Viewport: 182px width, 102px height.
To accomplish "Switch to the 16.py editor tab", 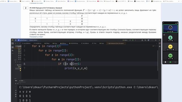I will 102,43.
